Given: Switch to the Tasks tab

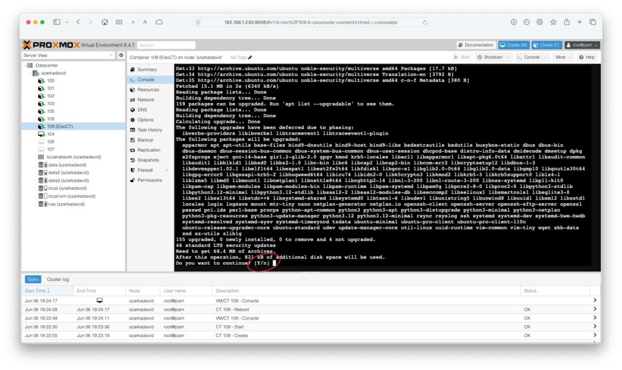Looking at the screenshot, I should point(33,279).
